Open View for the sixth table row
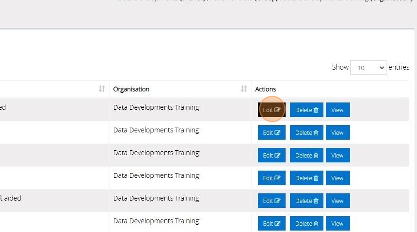This screenshot has height=232, width=417. (x=338, y=223)
